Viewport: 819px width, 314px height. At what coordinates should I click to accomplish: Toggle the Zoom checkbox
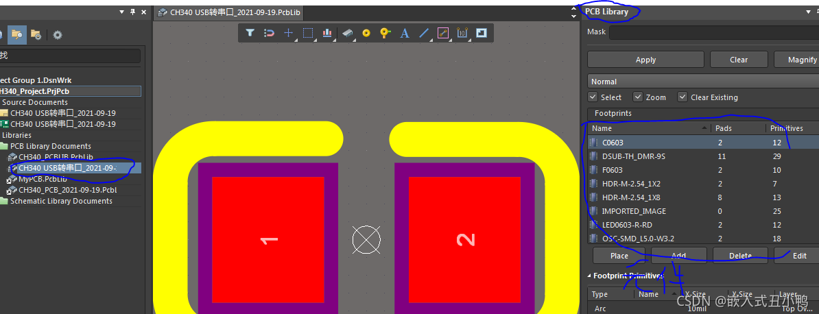(x=637, y=97)
